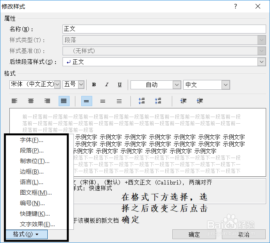Confirm with the 确定 button
This screenshot has width=270, height=243.
coord(194,234)
